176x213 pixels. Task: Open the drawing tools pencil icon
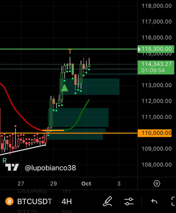(x=107, y=201)
